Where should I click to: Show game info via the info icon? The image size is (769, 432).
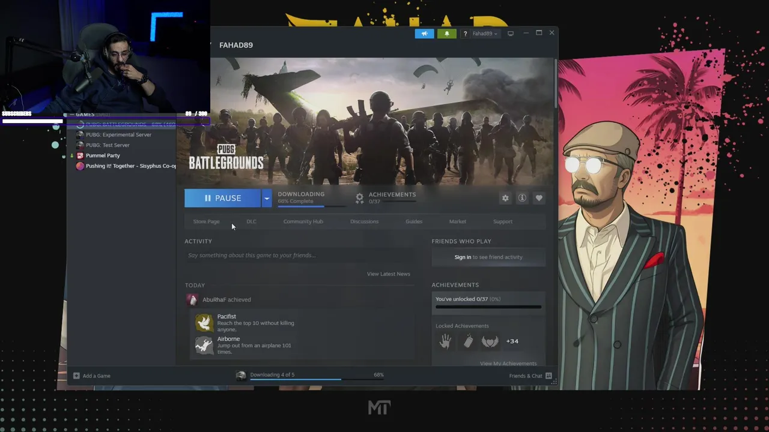(522, 198)
